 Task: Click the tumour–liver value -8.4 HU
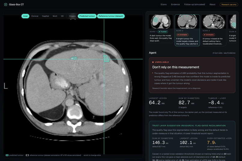coord(216,103)
